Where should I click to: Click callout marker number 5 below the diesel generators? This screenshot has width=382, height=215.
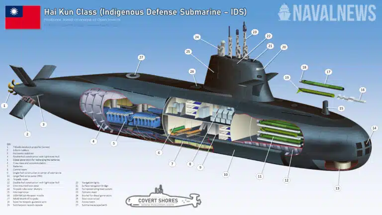point(114,144)
